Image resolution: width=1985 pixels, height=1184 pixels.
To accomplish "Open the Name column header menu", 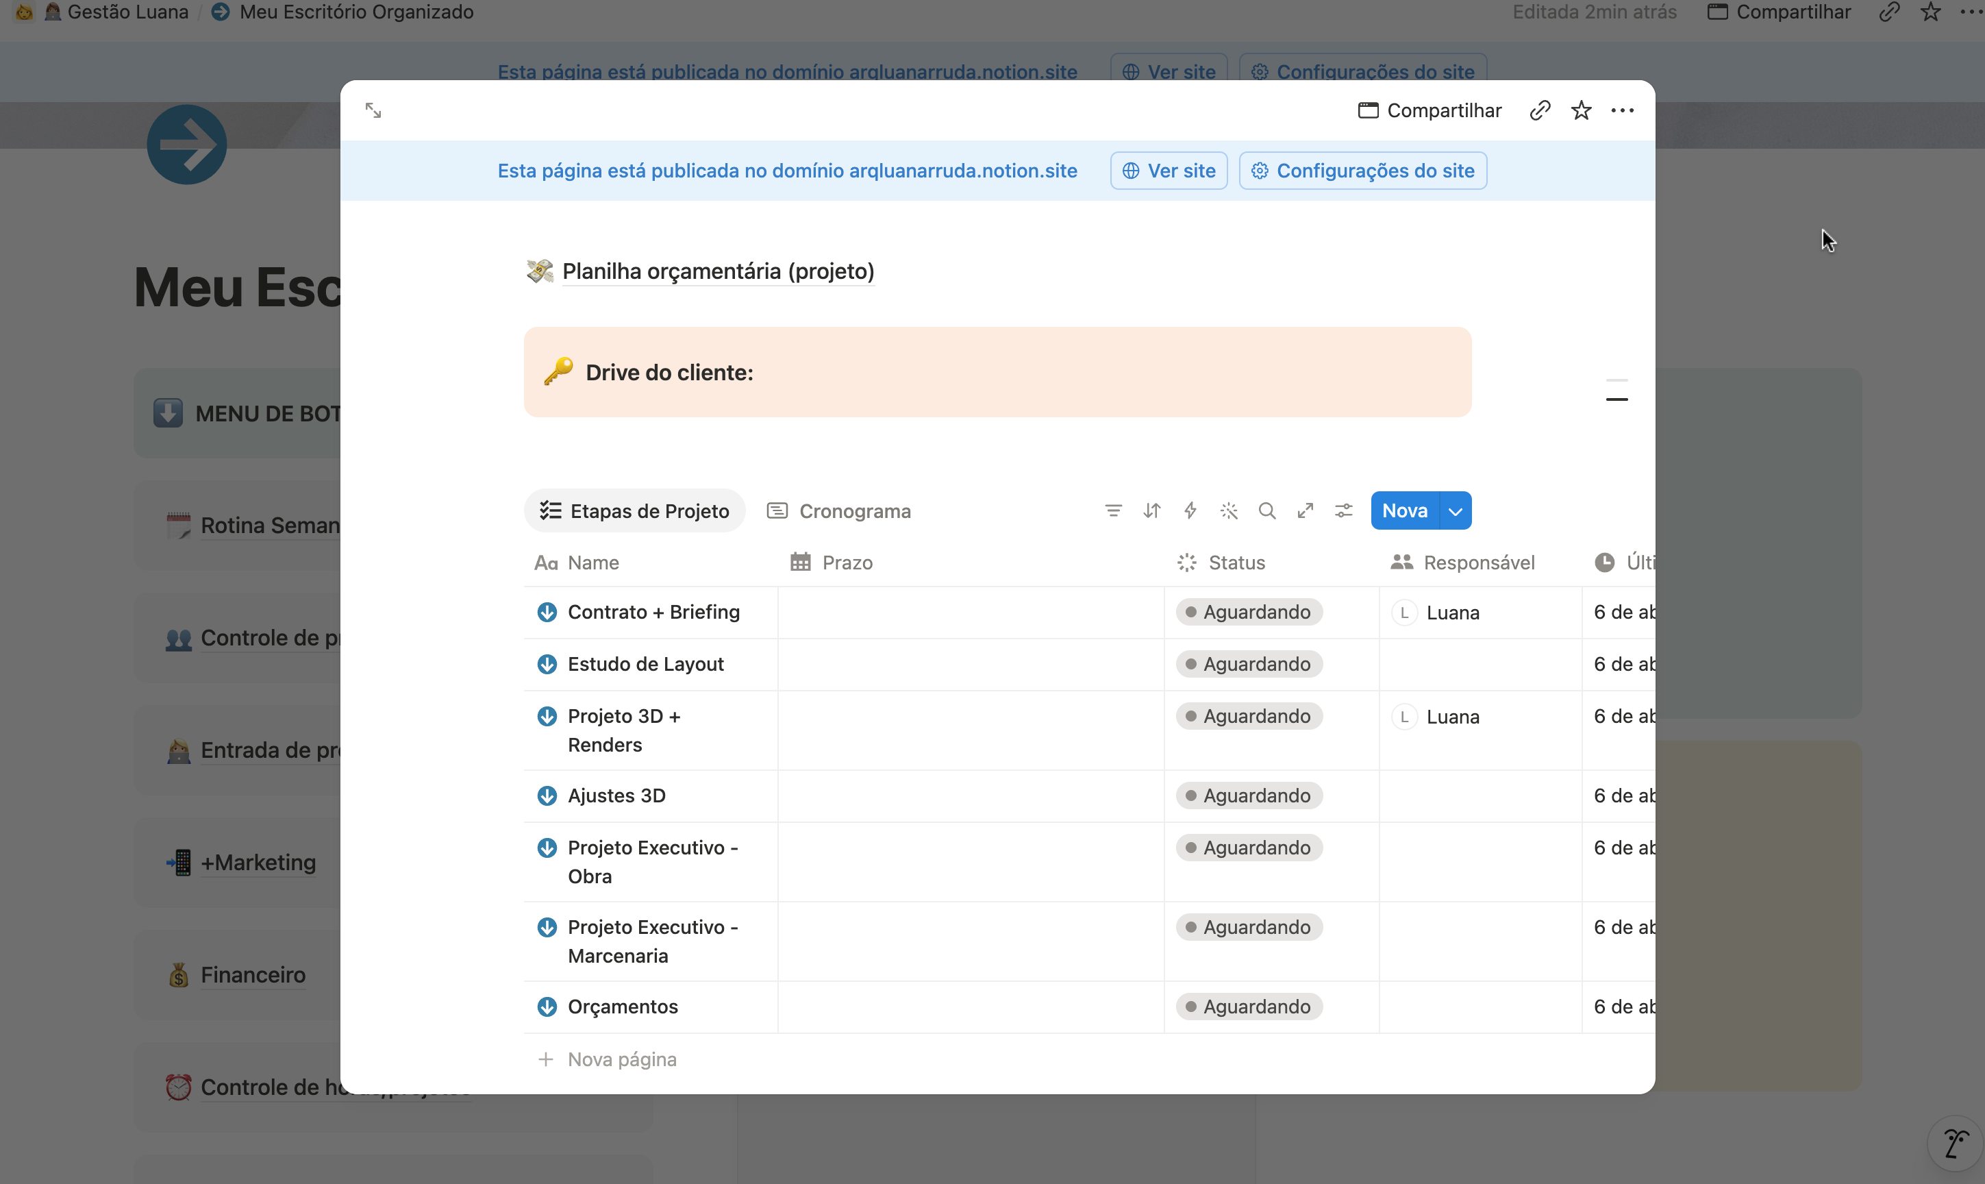I will click(x=651, y=563).
